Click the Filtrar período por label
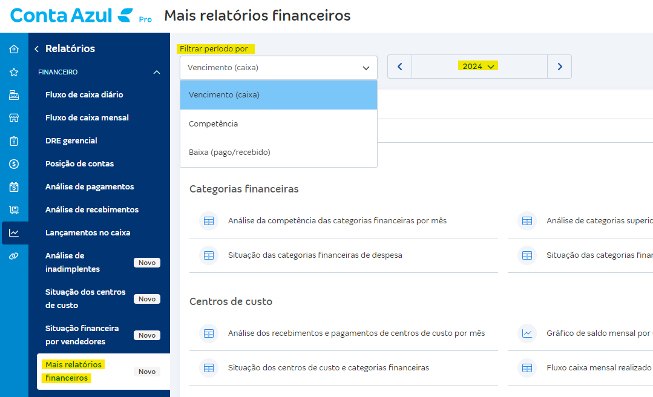 (x=214, y=49)
